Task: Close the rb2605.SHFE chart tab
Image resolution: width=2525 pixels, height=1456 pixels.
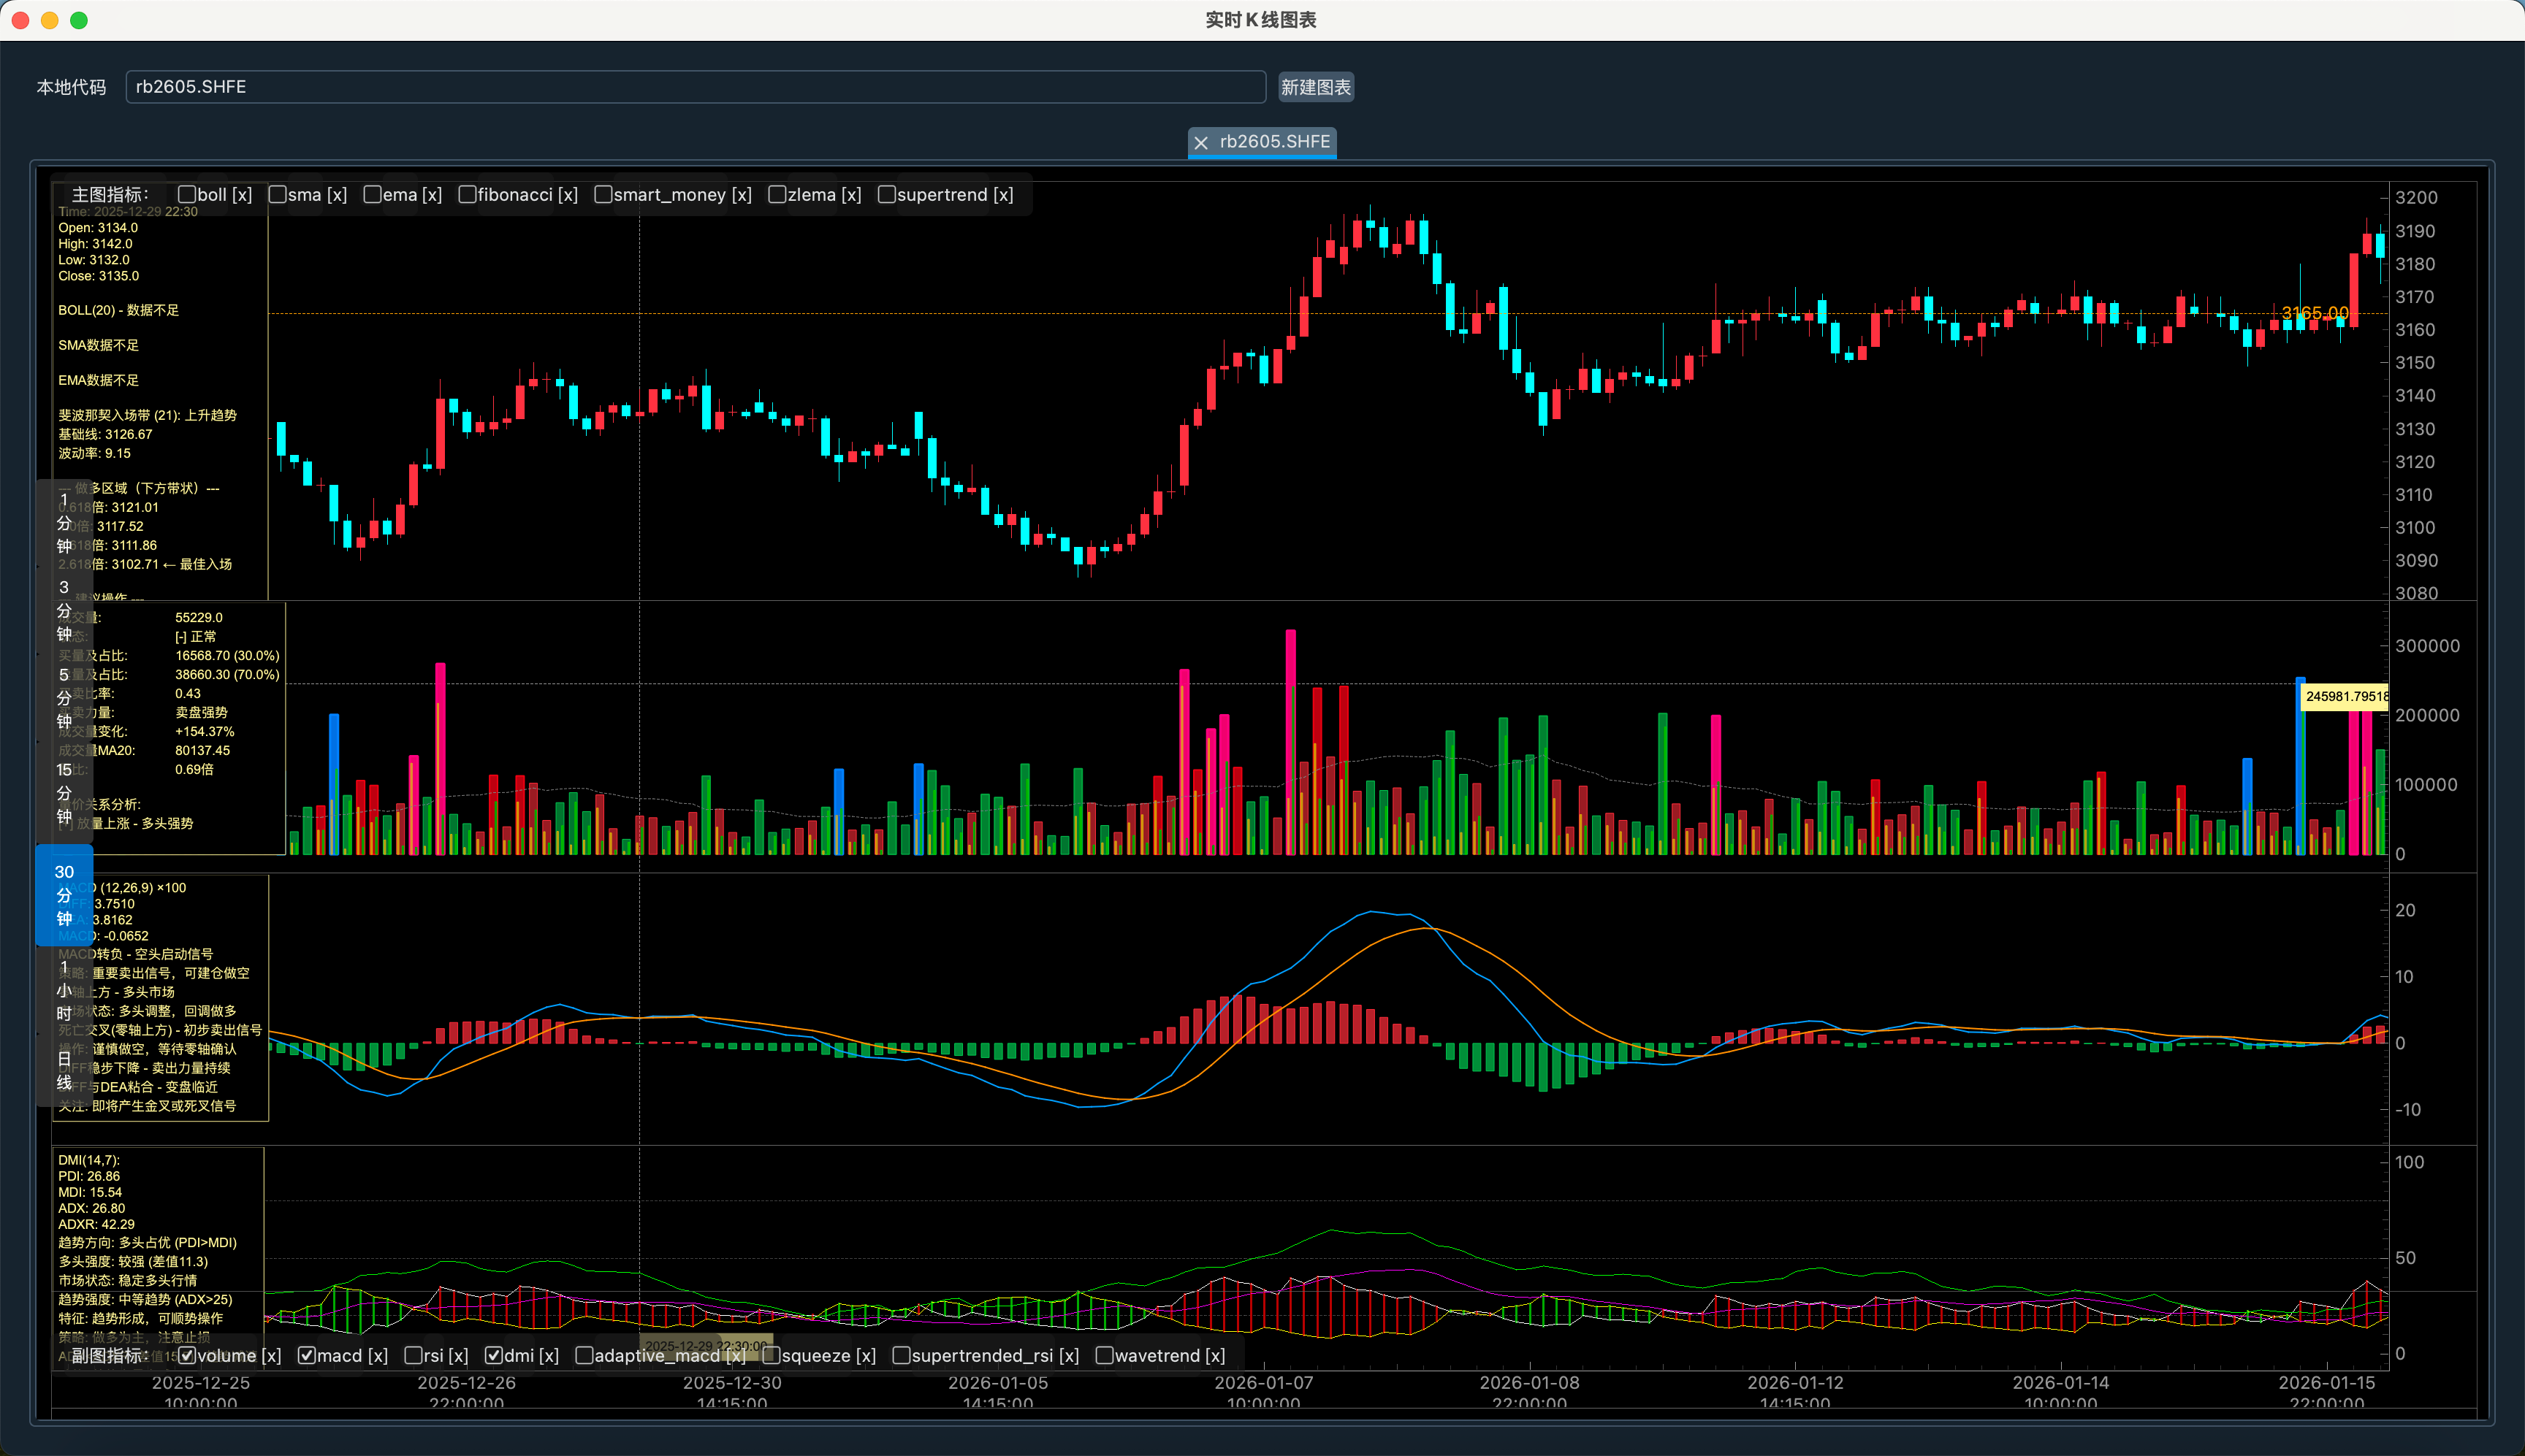Action: coord(1200,143)
